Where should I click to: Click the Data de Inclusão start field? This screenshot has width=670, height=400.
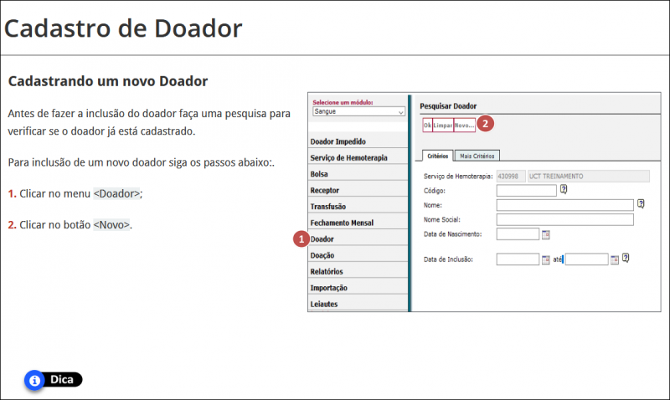(518, 259)
